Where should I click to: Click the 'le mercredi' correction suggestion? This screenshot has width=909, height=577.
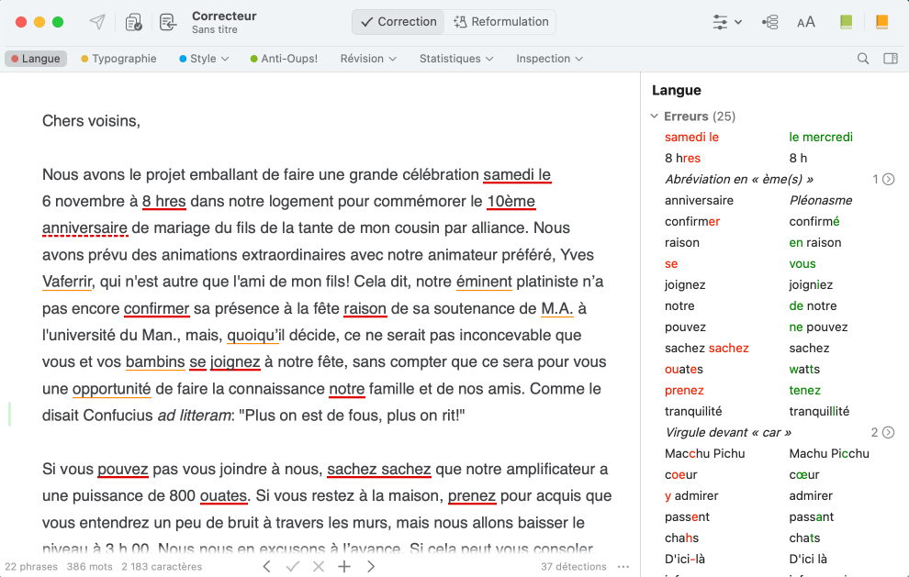point(821,138)
